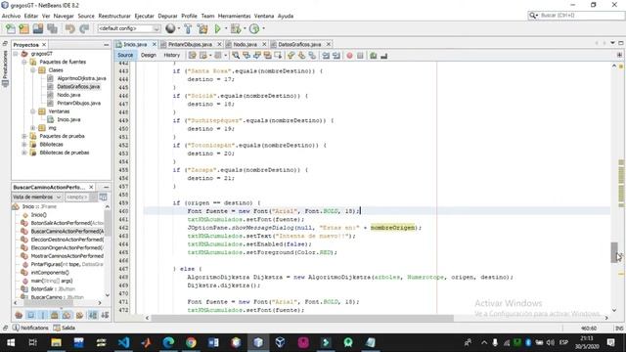Select main(String[] args) in navigator

click(52, 281)
